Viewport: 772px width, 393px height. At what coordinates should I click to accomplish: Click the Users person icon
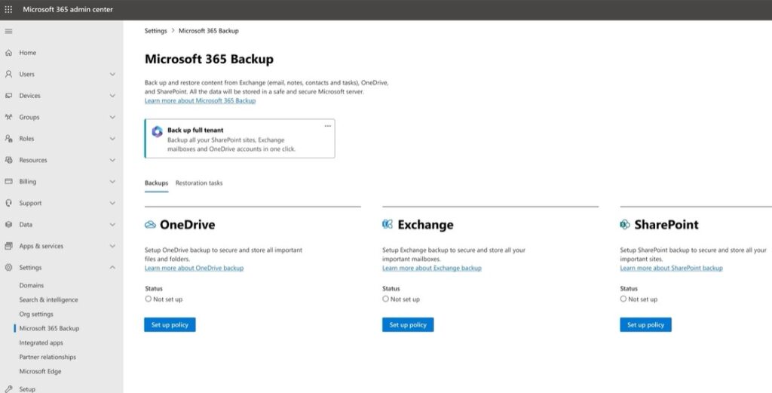(x=8, y=75)
